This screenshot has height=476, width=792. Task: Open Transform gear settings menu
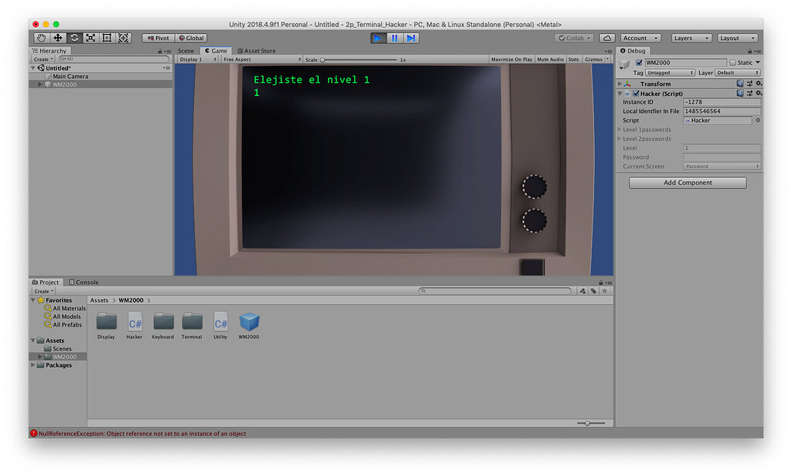point(758,84)
